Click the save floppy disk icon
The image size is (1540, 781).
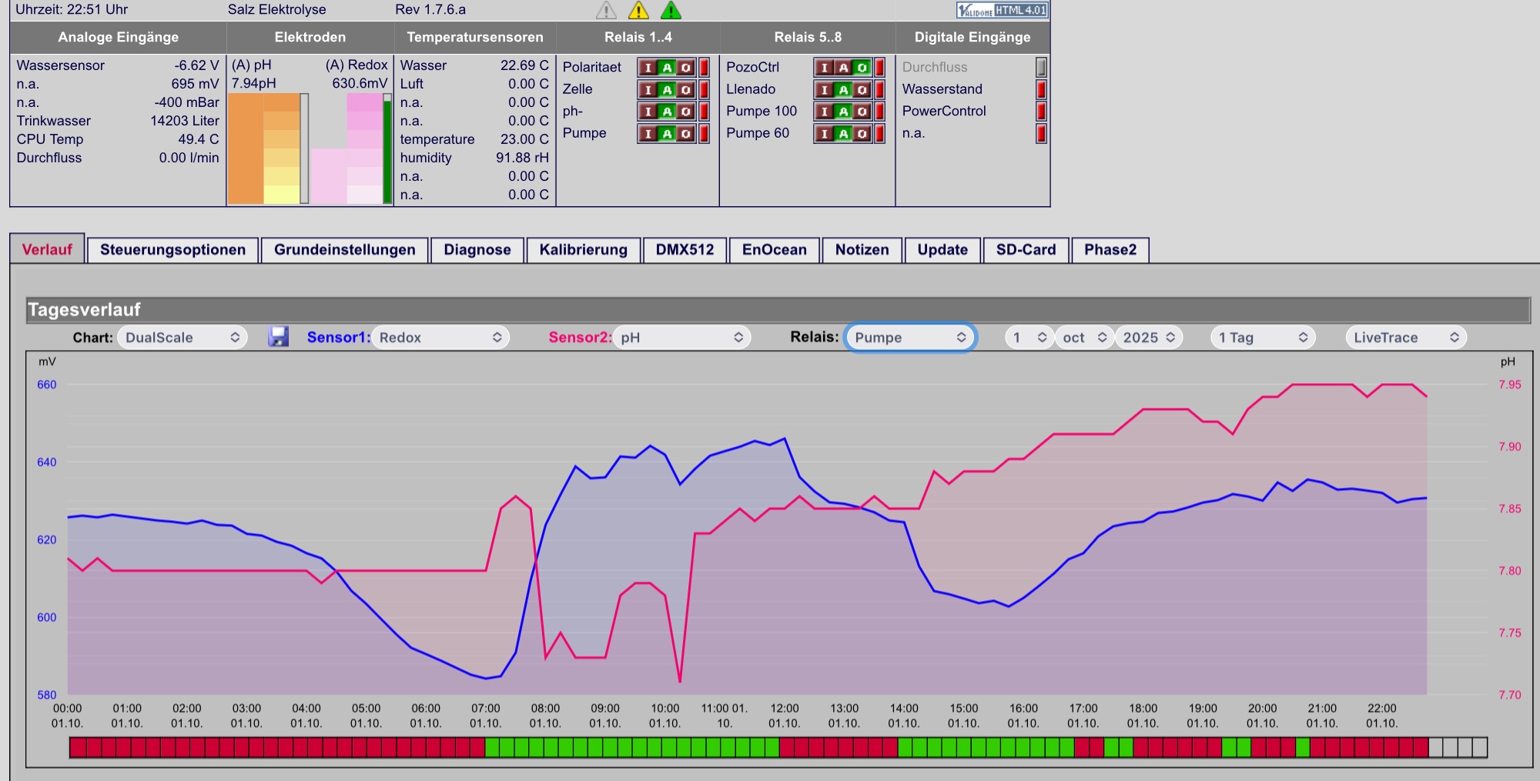(x=278, y=337)
